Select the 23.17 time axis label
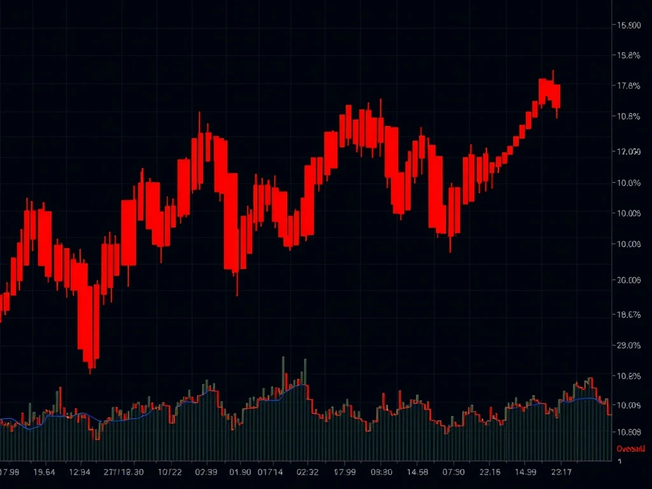Image resolution: width=652 pixels, height=489 pixels. [x=562, y=472]
